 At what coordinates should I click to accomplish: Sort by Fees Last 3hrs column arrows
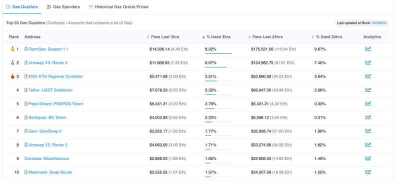pyautogui.click(x=148, y=37)
